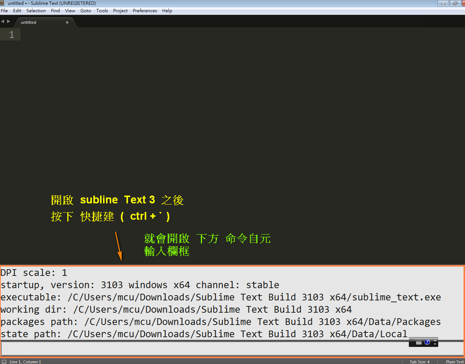
Task: Open the language bar options dropdown arrow
Action: point(435,344)
